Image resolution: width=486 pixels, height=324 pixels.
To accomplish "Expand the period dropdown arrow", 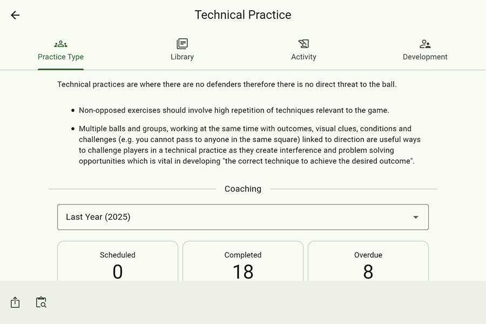I will (416, 217).
